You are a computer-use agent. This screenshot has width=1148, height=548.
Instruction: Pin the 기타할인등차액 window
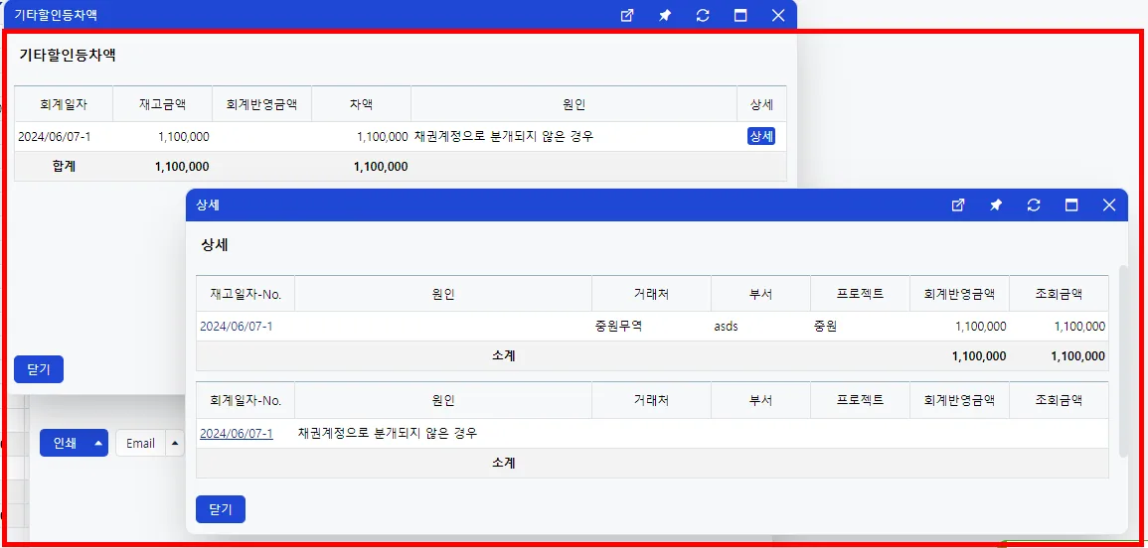[665, 15]
